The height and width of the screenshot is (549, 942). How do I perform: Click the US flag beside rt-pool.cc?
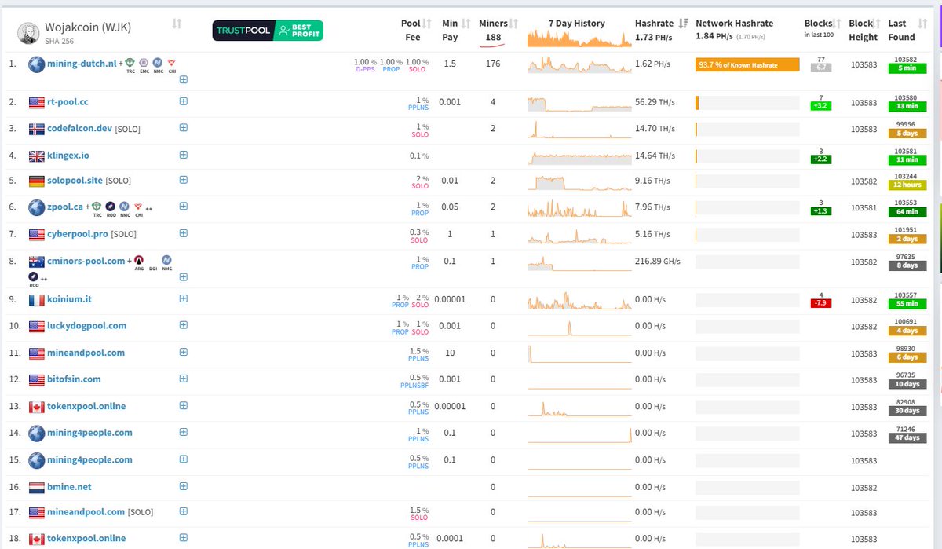click(x=36, y=102)
